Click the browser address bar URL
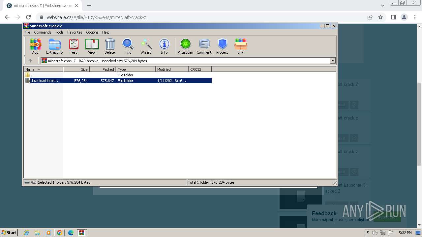 96,17
